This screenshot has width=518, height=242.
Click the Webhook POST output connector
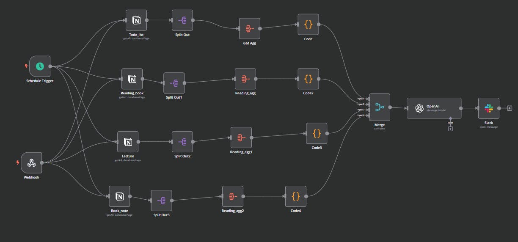click(42, 163)
